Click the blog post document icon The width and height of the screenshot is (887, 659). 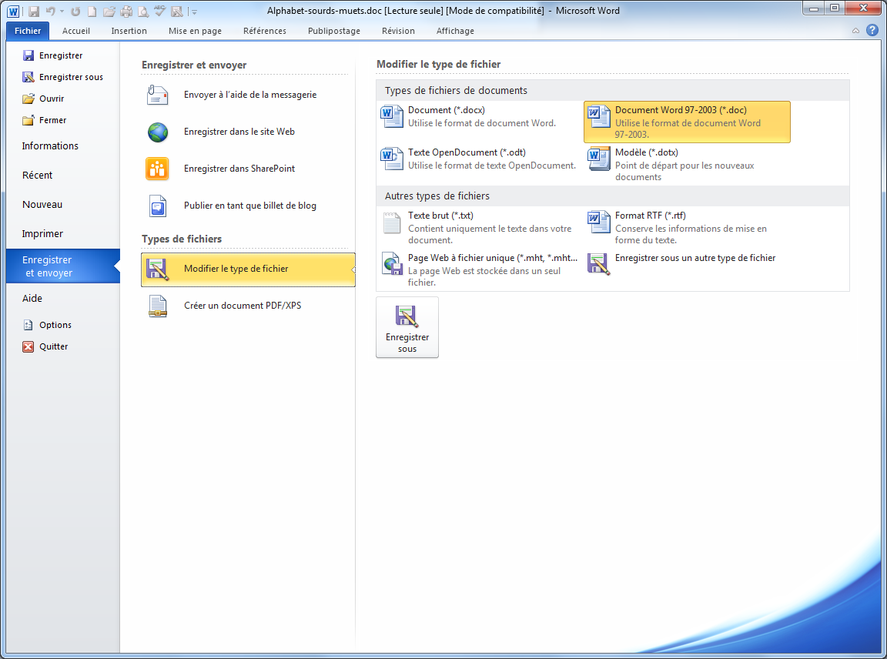tap(158, 206)
